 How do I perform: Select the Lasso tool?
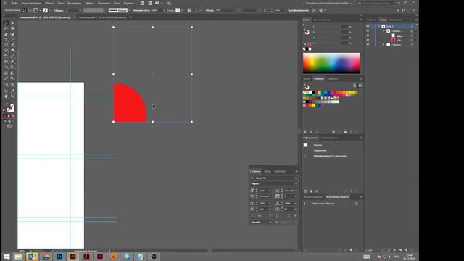[12, 29]
